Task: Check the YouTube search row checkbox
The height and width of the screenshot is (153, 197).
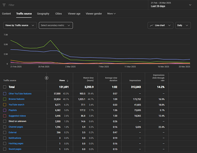Action: click(5, 105)
